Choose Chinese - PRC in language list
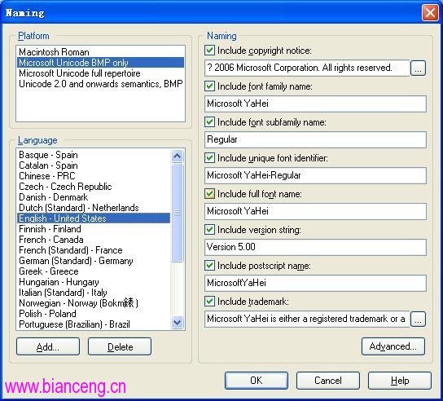Viewport: 443px width, 401px height. (x=94, y=176)
